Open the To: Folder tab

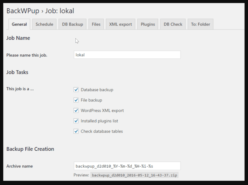200,24
